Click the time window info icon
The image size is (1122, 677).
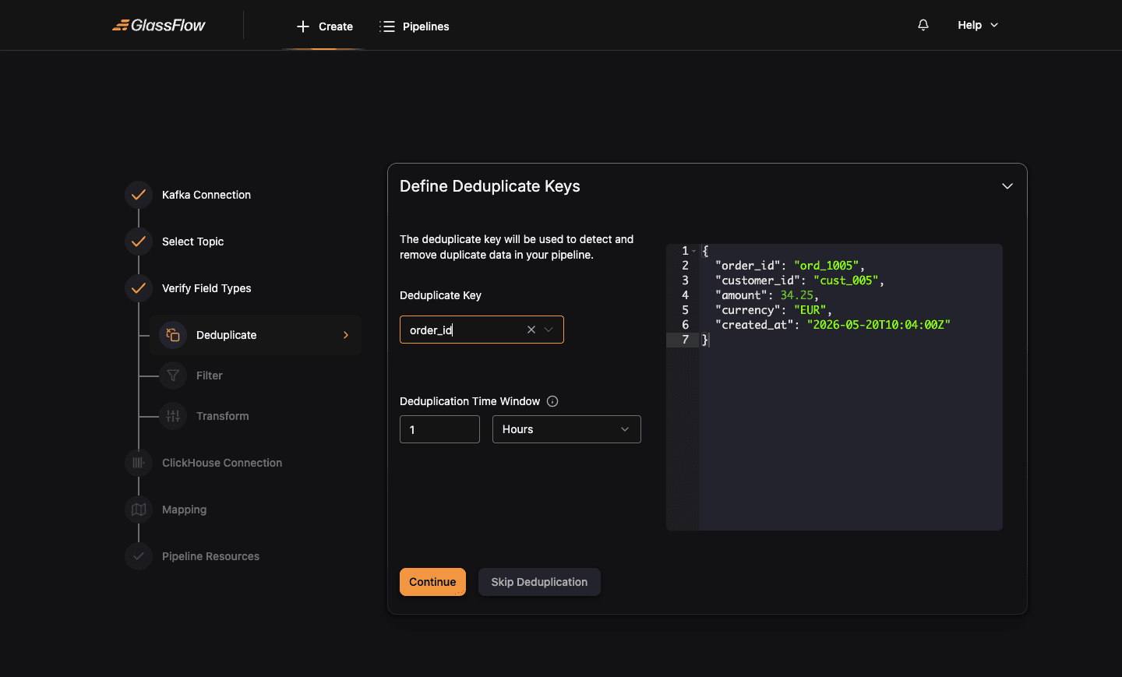(552, 401)
